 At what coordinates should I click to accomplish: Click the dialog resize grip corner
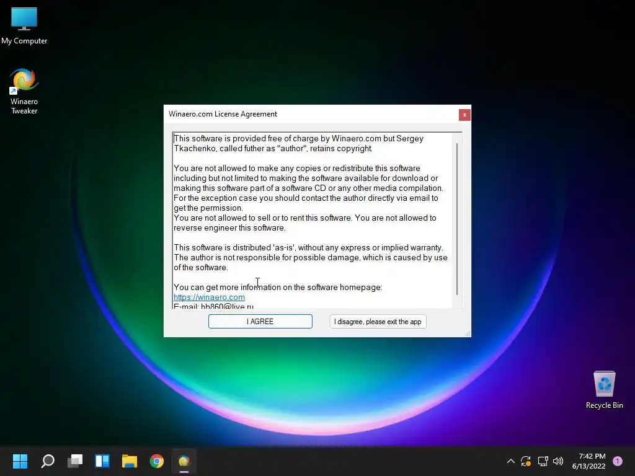pyautogui.click(x=468, y=333)
